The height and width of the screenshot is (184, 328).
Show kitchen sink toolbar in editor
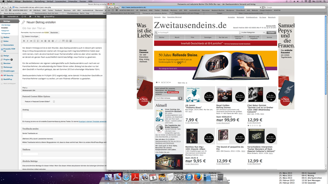70,41
